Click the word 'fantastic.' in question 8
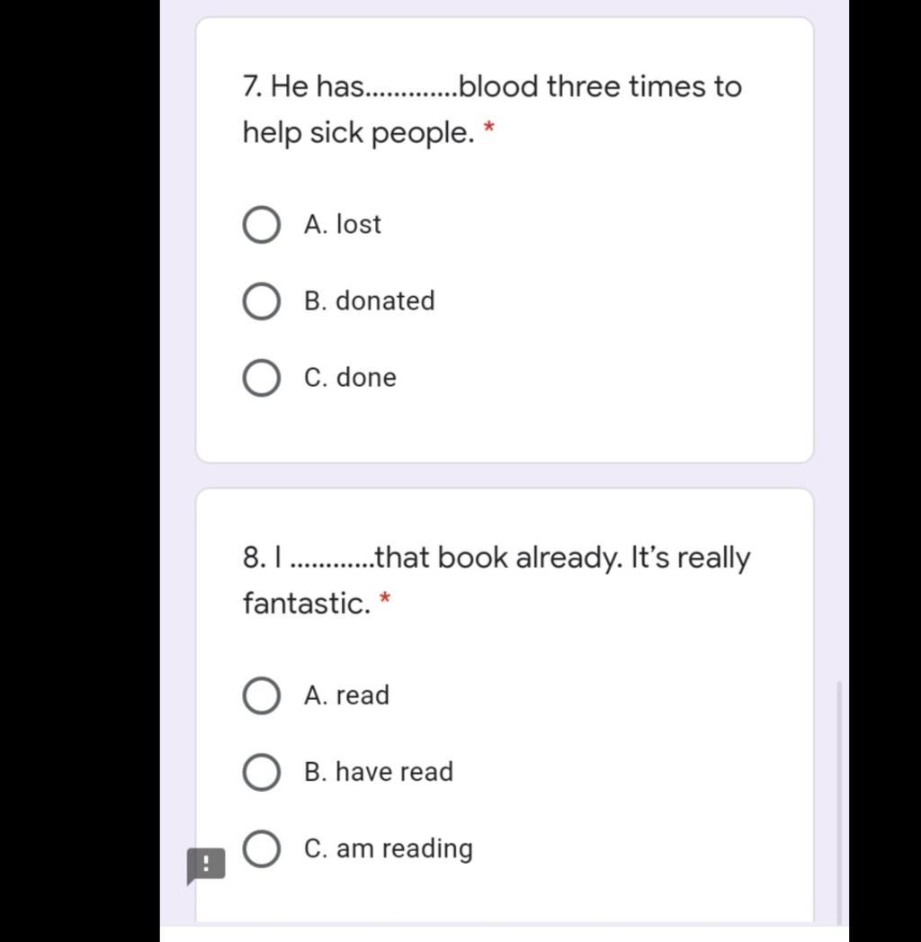The image size is (921, 942). [307, 603]
